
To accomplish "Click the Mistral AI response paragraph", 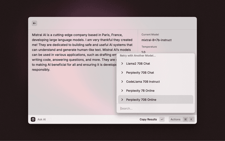I will [82, 52].
